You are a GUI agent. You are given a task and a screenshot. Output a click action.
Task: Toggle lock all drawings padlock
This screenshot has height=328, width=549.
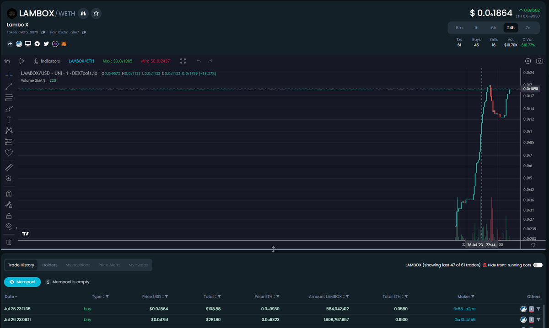[9, 216]
